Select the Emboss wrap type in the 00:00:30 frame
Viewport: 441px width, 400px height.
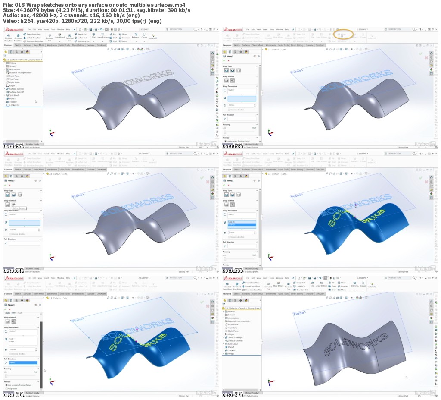click(227, 70)
